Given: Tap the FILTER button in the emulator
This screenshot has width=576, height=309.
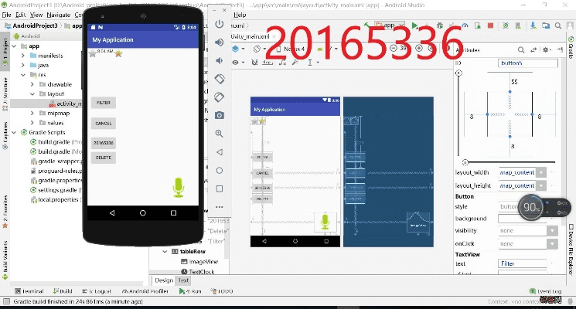Looking at the screenshot, I should click(x=103, y=103).
